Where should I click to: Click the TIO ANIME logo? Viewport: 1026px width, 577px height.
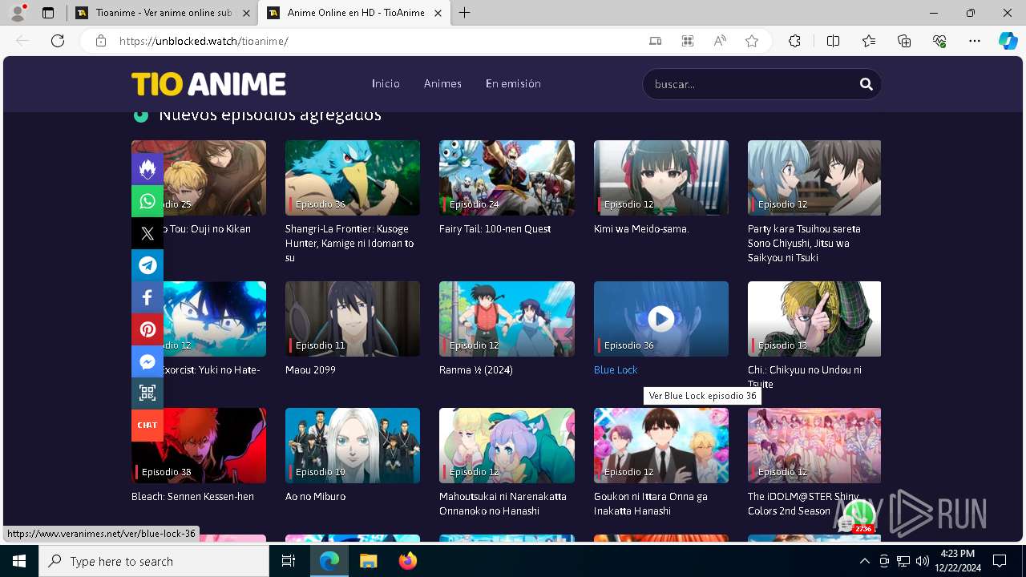click(208, 84)
